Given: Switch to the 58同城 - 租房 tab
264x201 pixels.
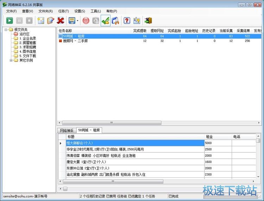Looking at the screenshot, I should click(89, 130).
